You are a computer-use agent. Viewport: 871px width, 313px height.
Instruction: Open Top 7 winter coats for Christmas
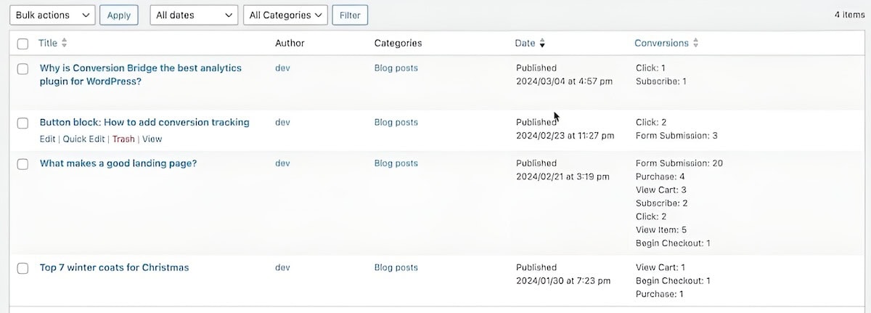pos(114,267)
